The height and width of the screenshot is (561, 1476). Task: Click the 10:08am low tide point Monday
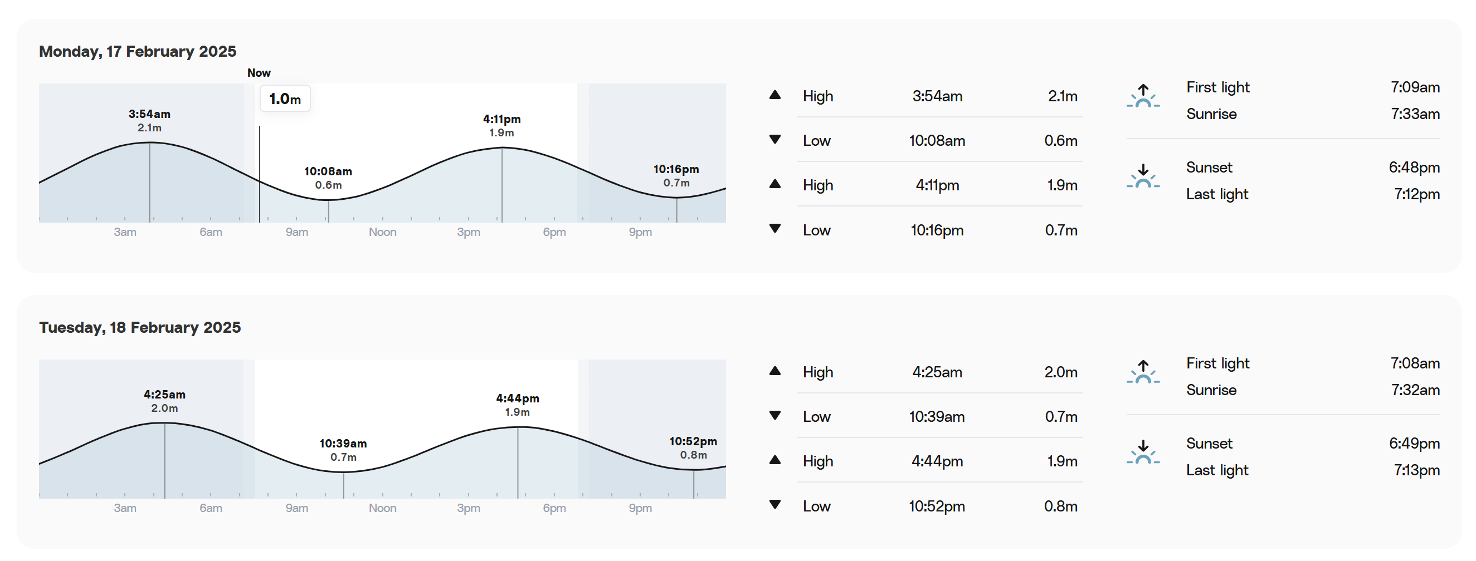coord(328,200)
